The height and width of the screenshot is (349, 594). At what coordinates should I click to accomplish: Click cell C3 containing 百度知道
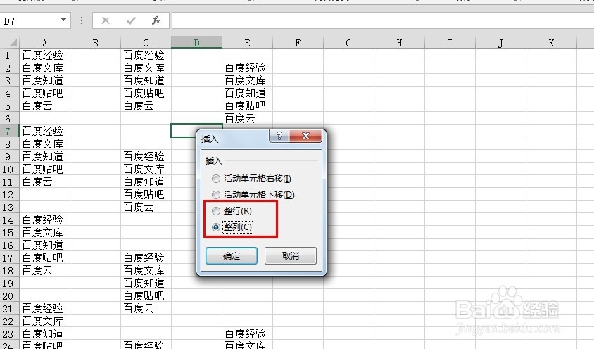146,80
